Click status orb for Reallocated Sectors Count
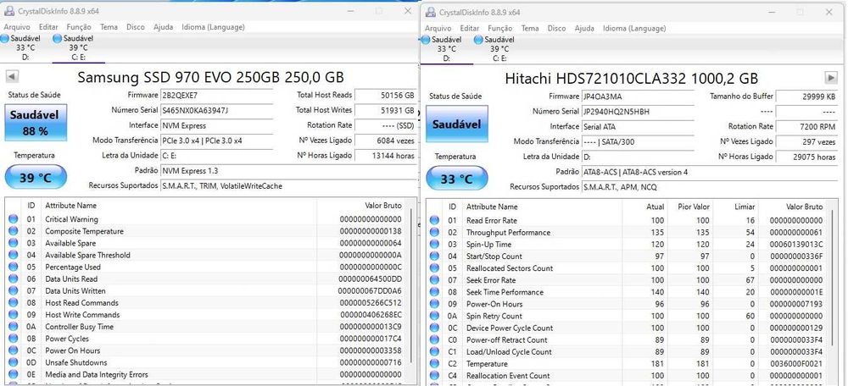This screenshot has height=386, width=848. click(x=434, y=267)
